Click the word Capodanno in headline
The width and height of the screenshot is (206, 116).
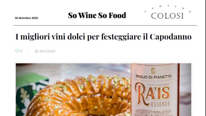pos(171,37)
